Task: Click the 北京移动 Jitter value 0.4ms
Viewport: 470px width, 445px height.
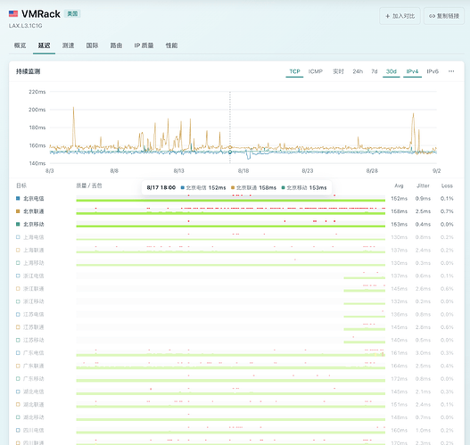Action: pyautogui.click(x=423, y=224)
